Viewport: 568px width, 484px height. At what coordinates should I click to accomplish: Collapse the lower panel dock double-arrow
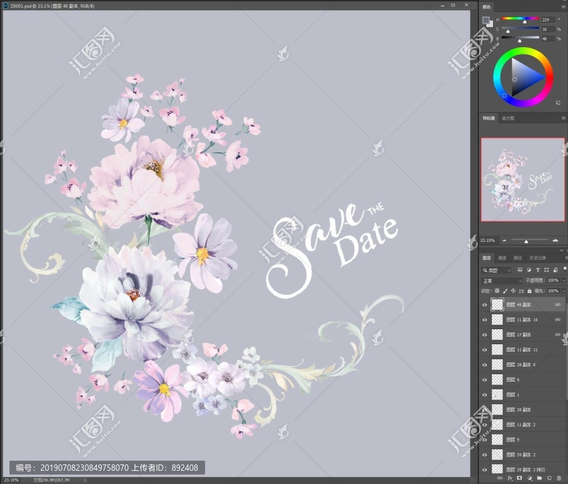(x=562, y=250)
